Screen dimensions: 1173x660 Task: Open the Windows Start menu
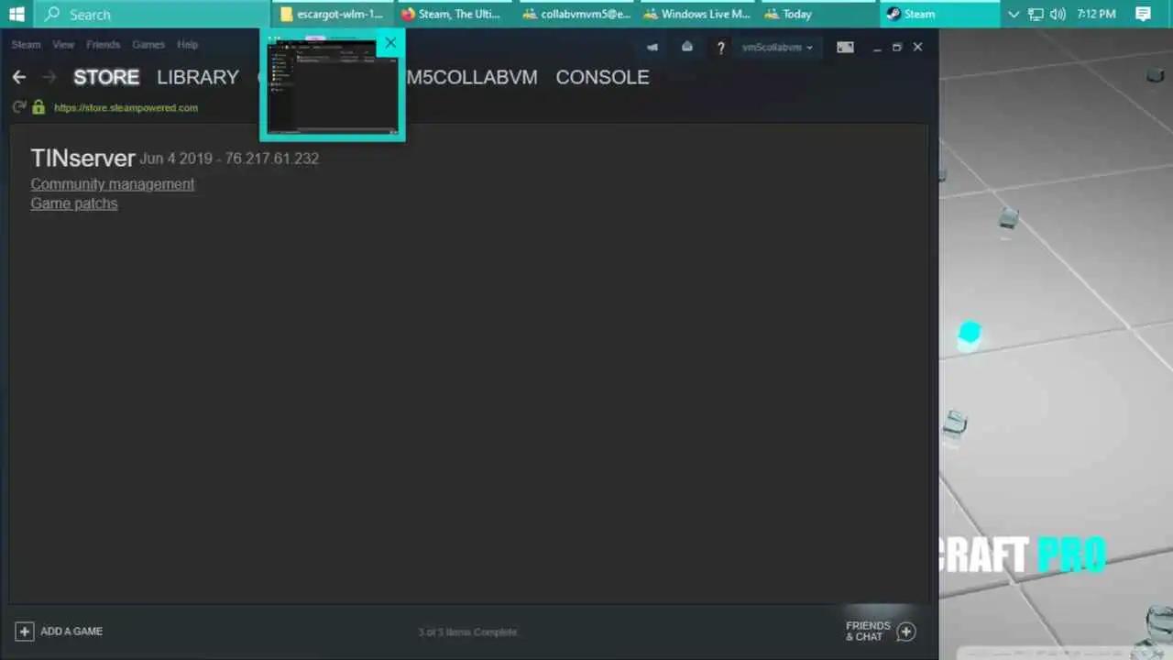pos(16,14)
